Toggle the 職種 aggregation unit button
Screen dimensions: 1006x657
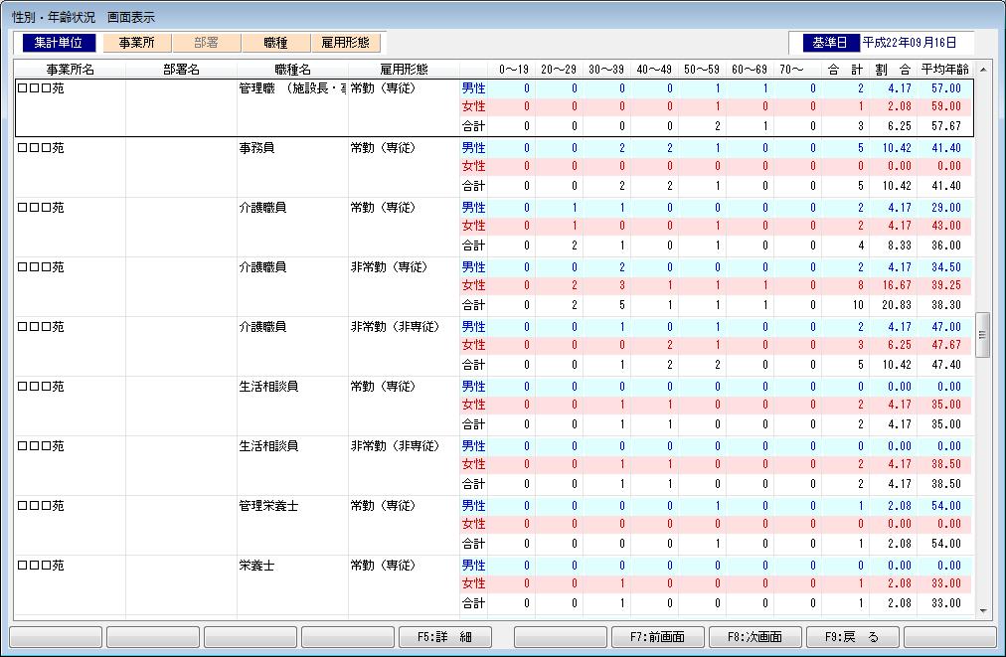[275, 43]
